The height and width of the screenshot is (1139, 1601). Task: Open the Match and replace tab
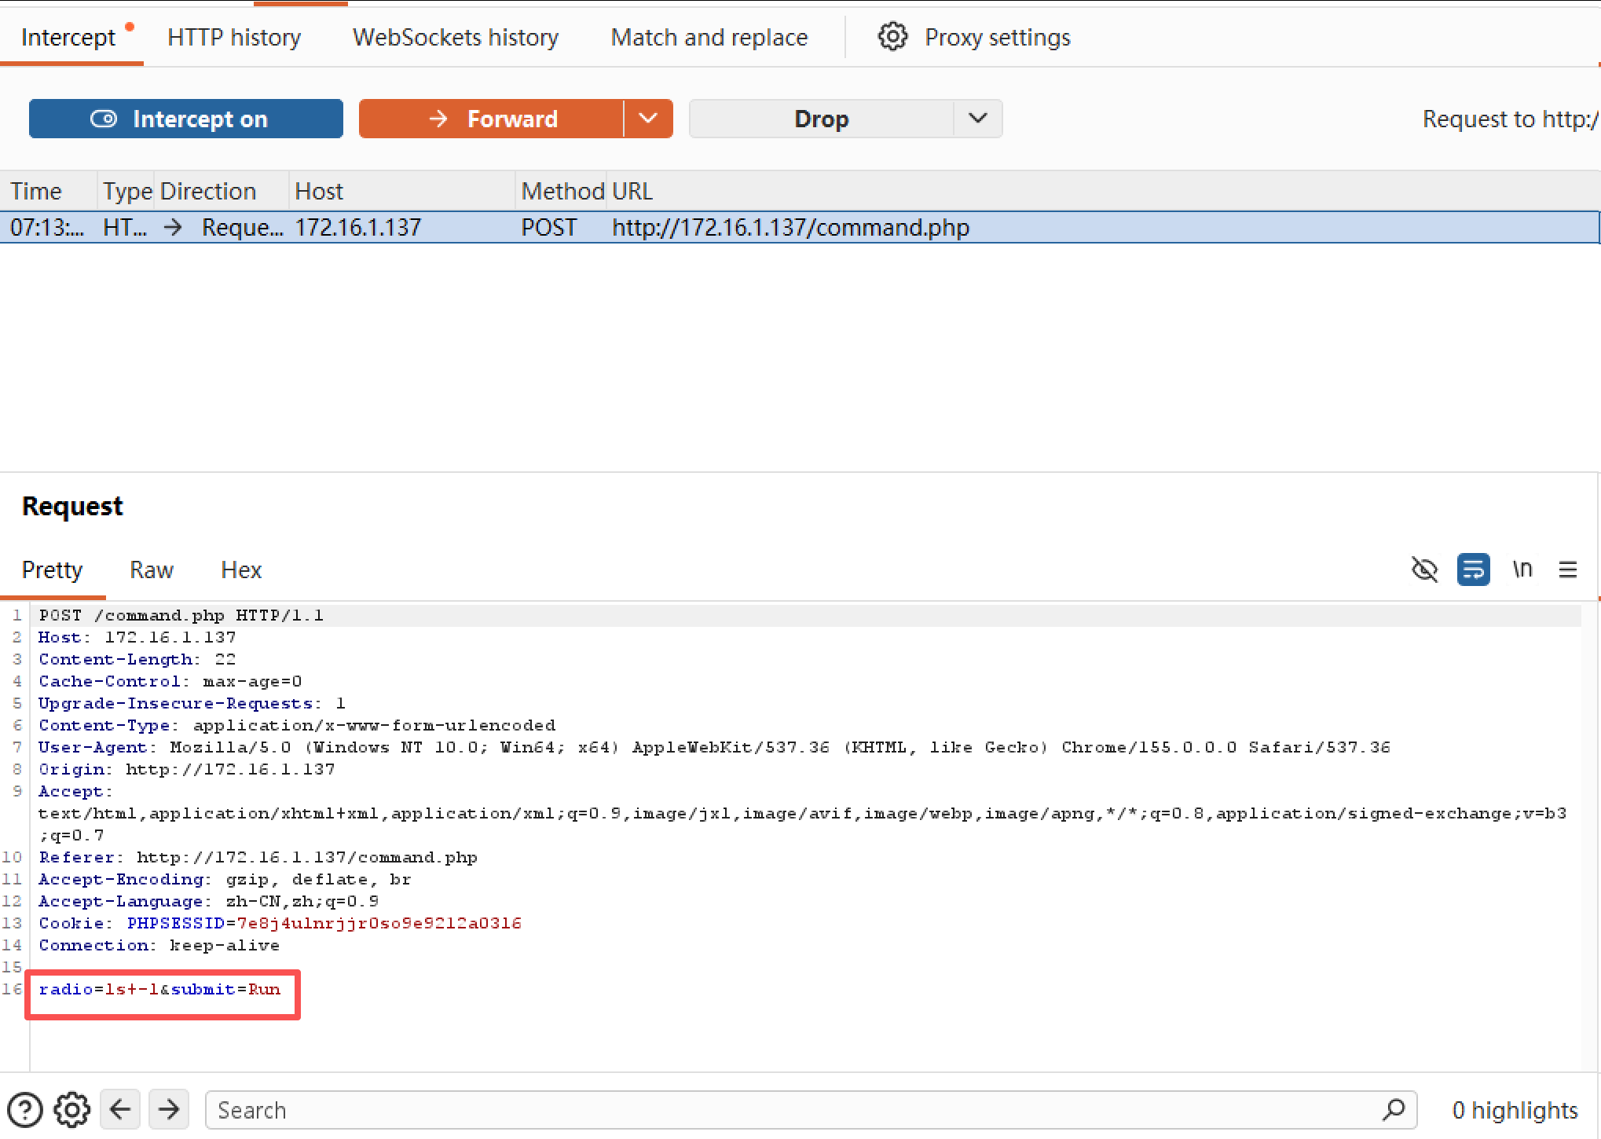point(709,37)
